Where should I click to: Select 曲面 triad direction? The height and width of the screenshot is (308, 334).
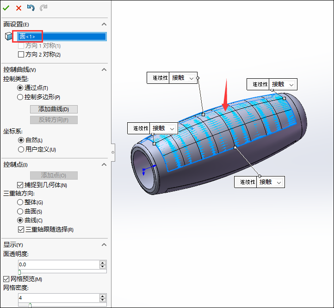pyautogui.click(x=20, y=211)
